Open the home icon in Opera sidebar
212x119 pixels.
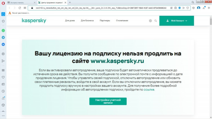pos(3,14)
